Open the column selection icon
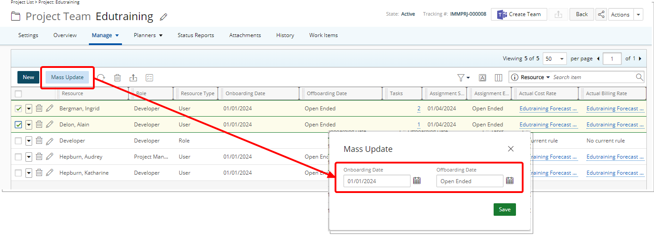Screen dimensions: 654x239 499,77
